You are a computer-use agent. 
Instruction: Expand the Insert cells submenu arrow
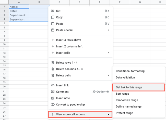109,53
